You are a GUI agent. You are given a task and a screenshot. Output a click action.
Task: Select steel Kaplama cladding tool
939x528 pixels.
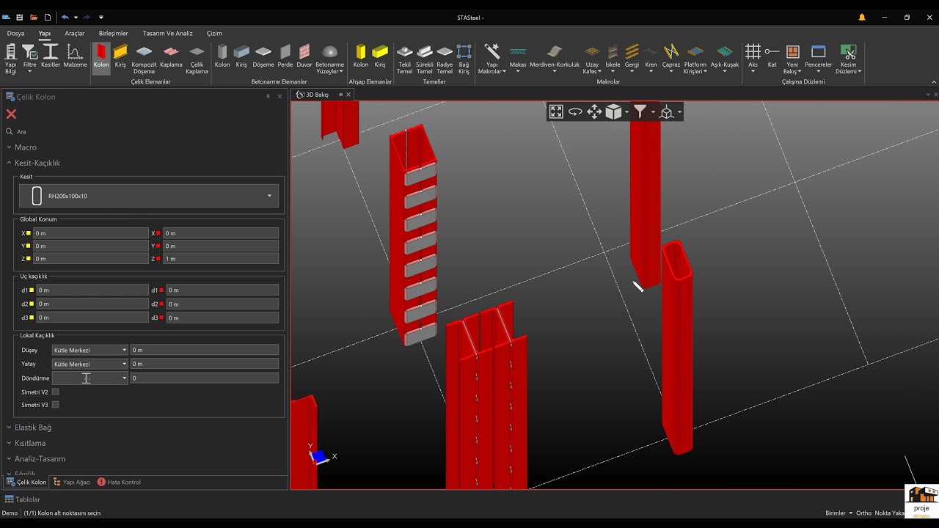(171, 56)
